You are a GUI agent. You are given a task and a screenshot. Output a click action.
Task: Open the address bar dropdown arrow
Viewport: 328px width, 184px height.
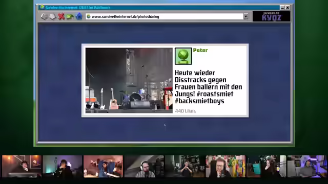(246, 16)
